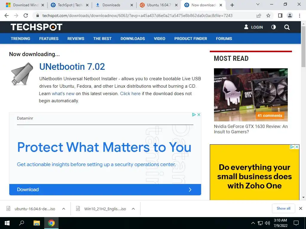Click scrollbar down arrow
The image size is (306, 229).
coord(303,197)
